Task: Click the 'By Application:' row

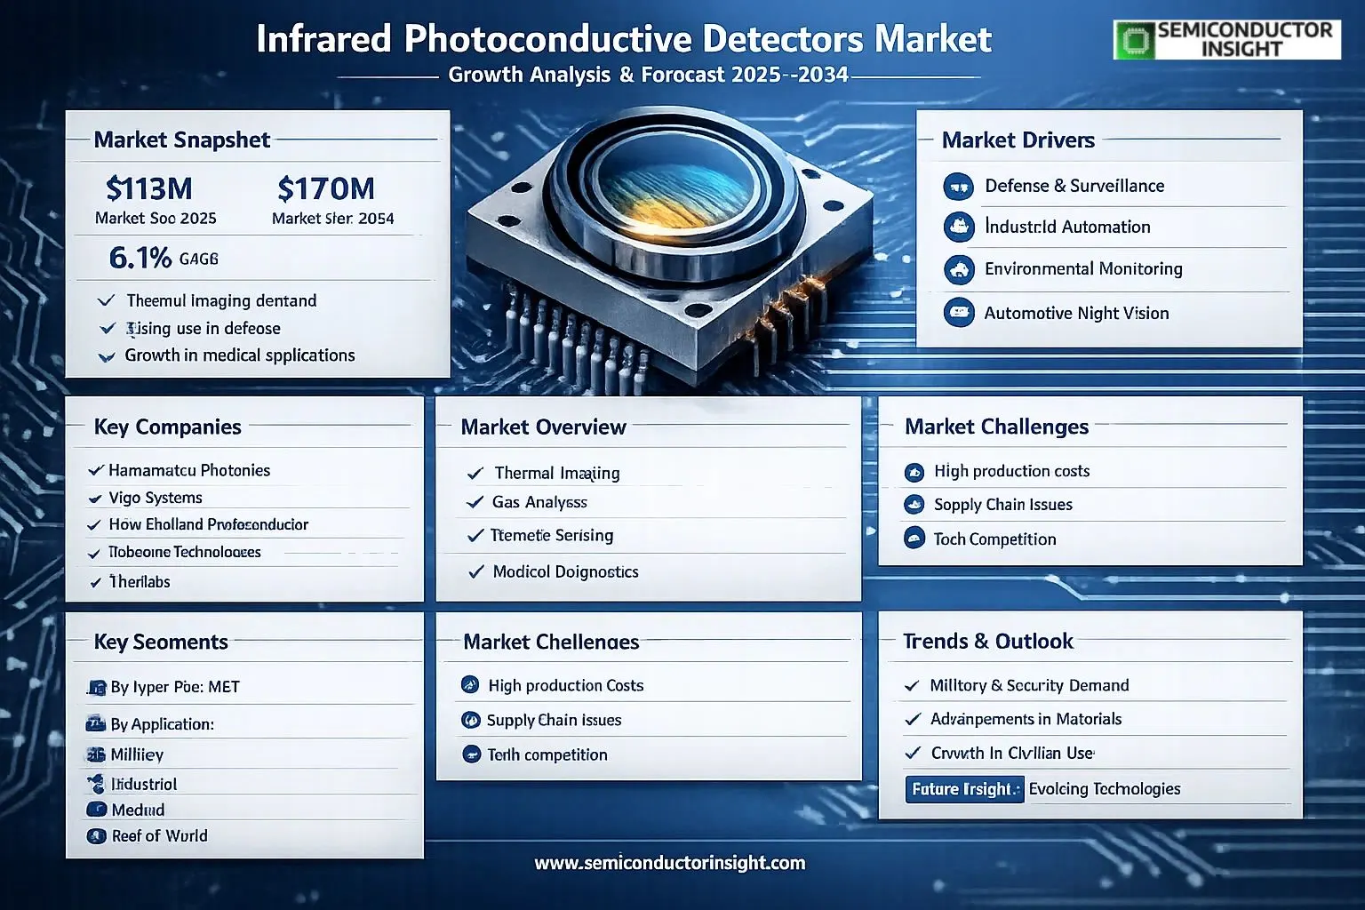Action: point(163,724)
